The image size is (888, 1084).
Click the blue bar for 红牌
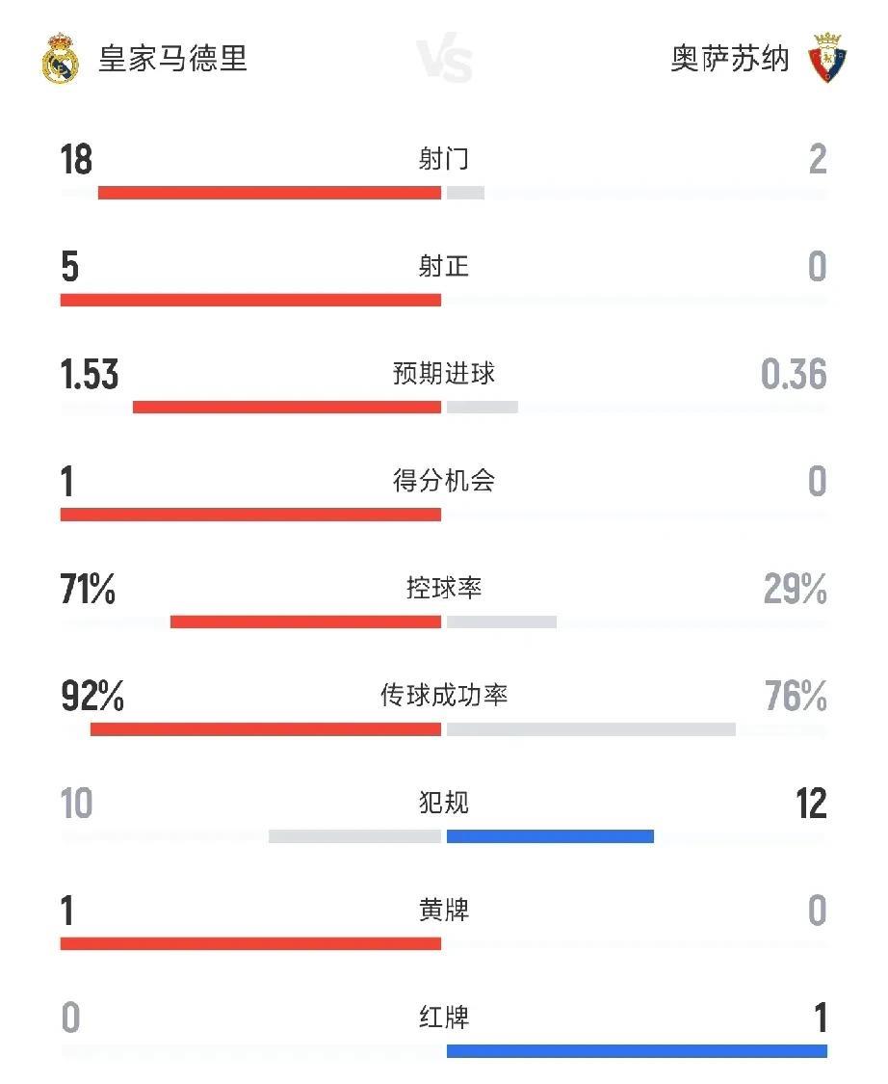[637, 1050]
